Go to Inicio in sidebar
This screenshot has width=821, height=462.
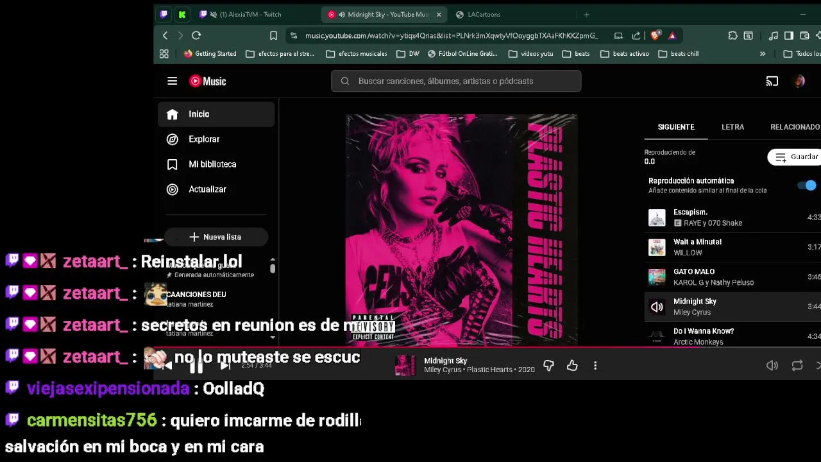tap(216, 114)
